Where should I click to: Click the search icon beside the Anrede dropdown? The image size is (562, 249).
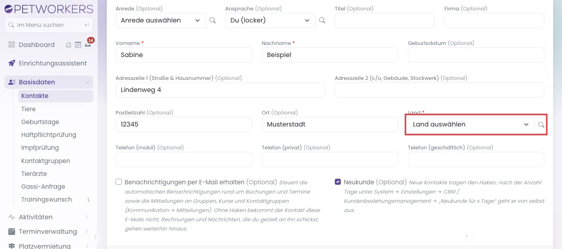(x=213, y=20)
